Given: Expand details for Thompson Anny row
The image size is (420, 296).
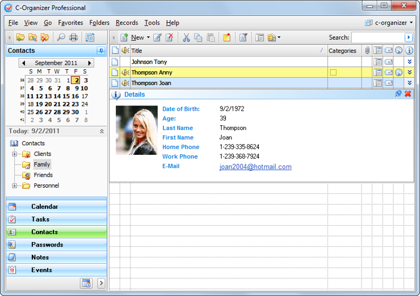Looking at the screenshot, I should point(409,73).
